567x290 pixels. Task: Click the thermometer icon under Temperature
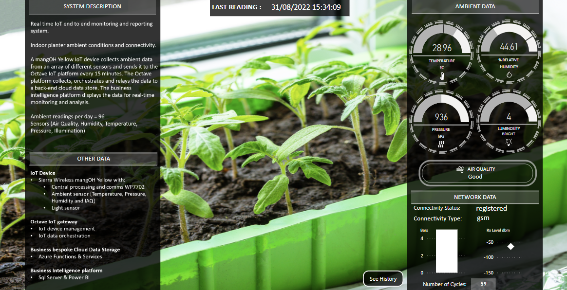pos(442,76)
